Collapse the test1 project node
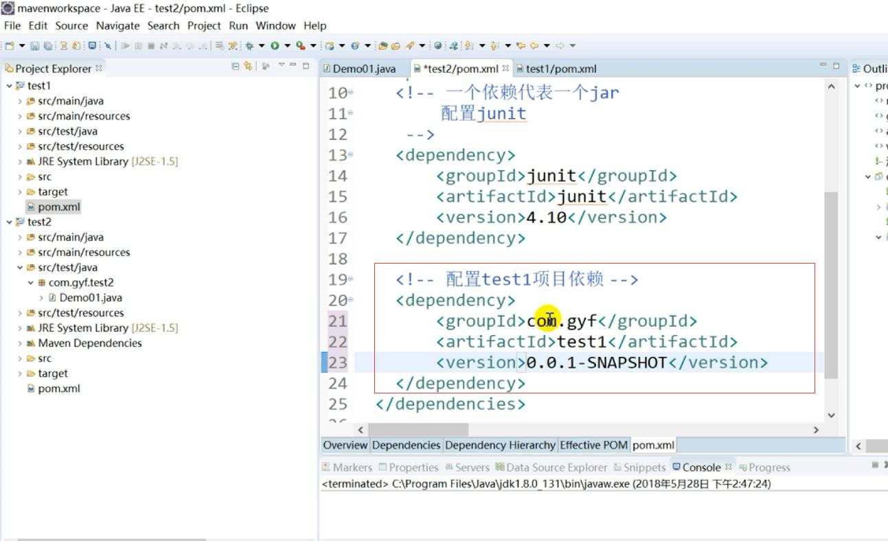Image resolution: width=888 pixels, height=541 pixels. (9, 86)
